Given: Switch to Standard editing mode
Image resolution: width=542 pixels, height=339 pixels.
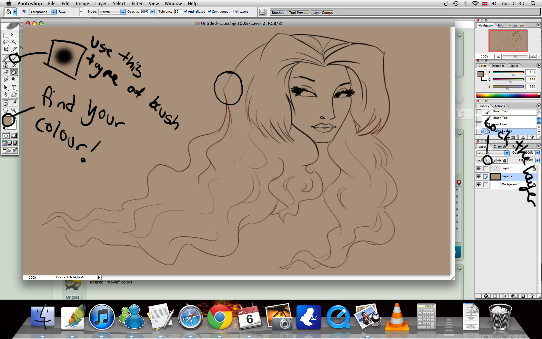Looking at the screenshot, I should (x=6, y=136).
